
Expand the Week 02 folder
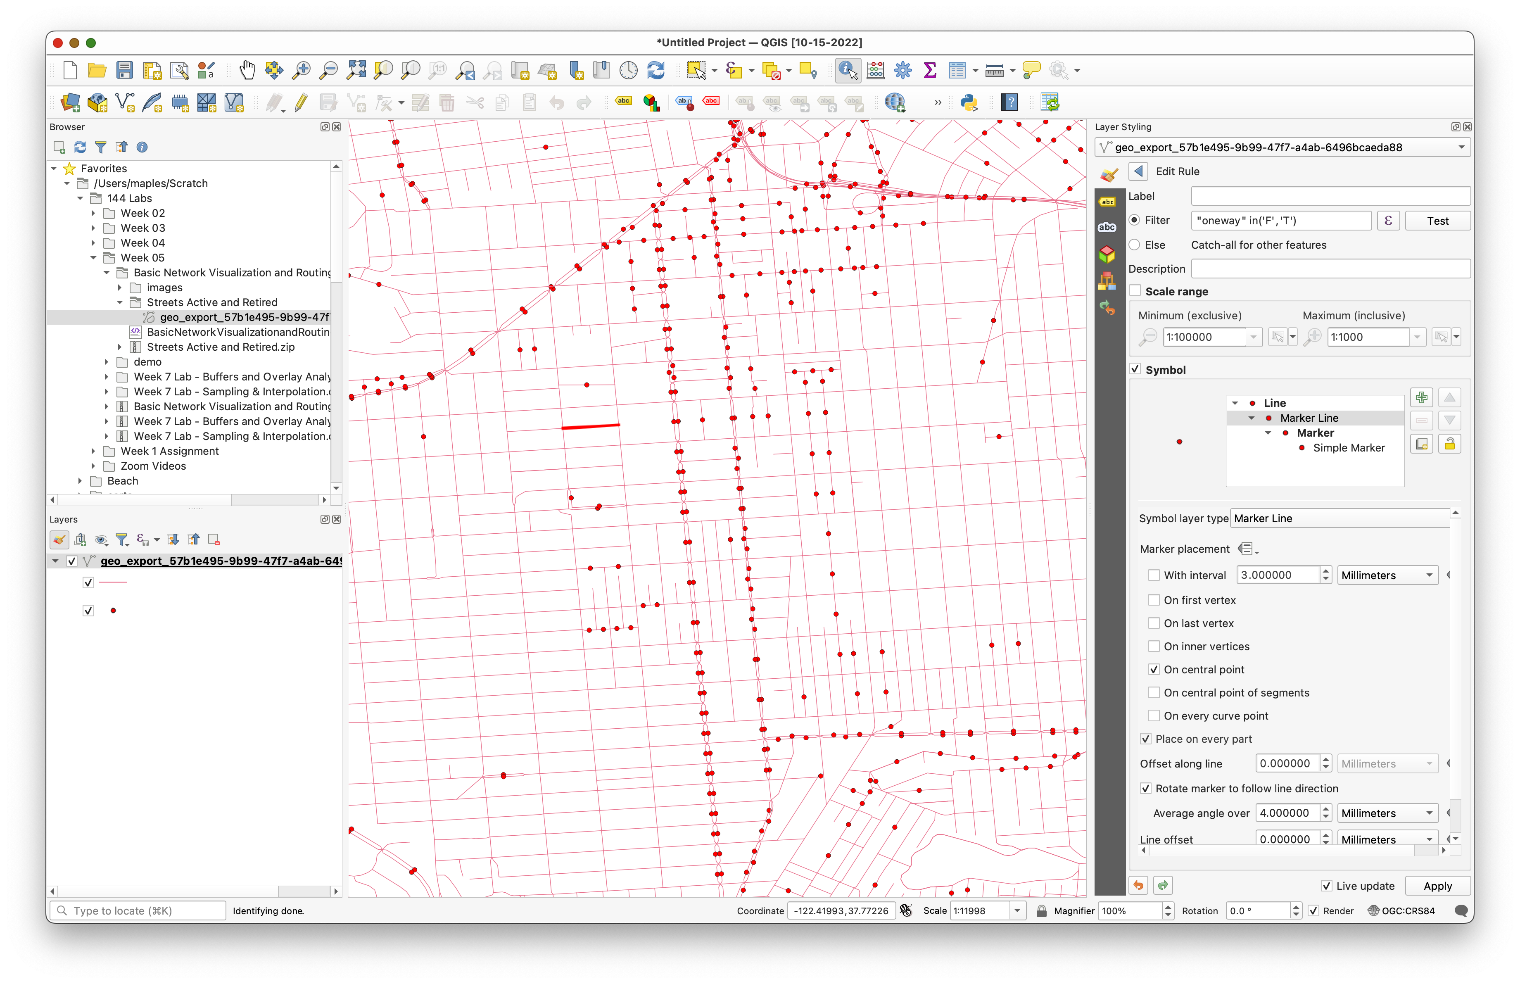[x=93, y=213]
